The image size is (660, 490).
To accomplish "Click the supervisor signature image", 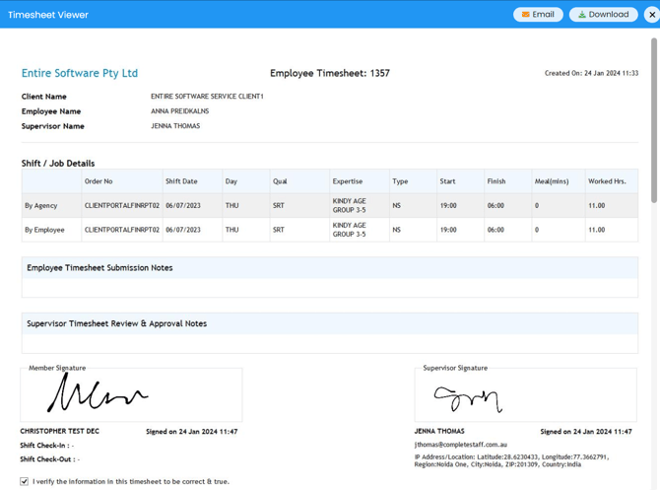I will pyautogui.click(x=468, y=399).
